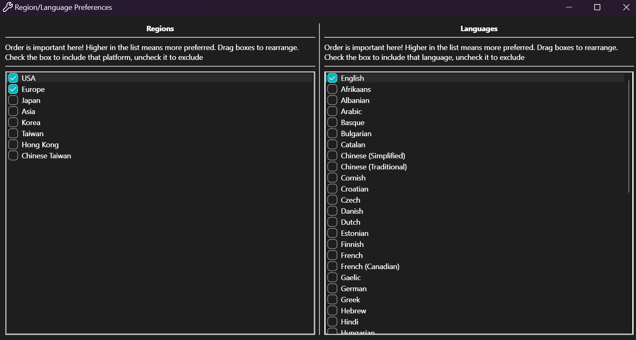
Task: Enable the Chinese (Traditional) checkbox
Action: pos(332,167)
